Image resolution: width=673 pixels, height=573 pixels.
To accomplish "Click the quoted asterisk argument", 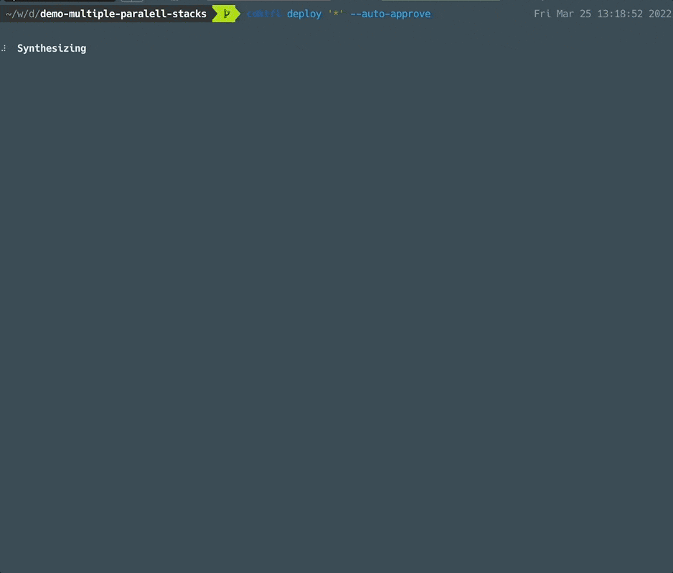I will (x=336, y=14).
